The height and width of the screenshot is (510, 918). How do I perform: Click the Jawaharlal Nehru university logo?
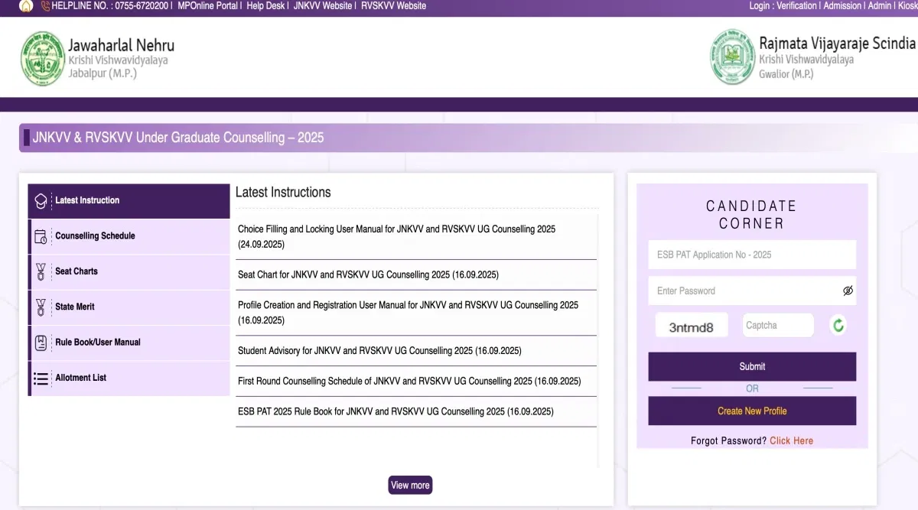point(42,59)
